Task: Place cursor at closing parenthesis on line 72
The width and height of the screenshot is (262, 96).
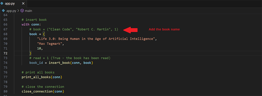Action: [x=30, y=53]
